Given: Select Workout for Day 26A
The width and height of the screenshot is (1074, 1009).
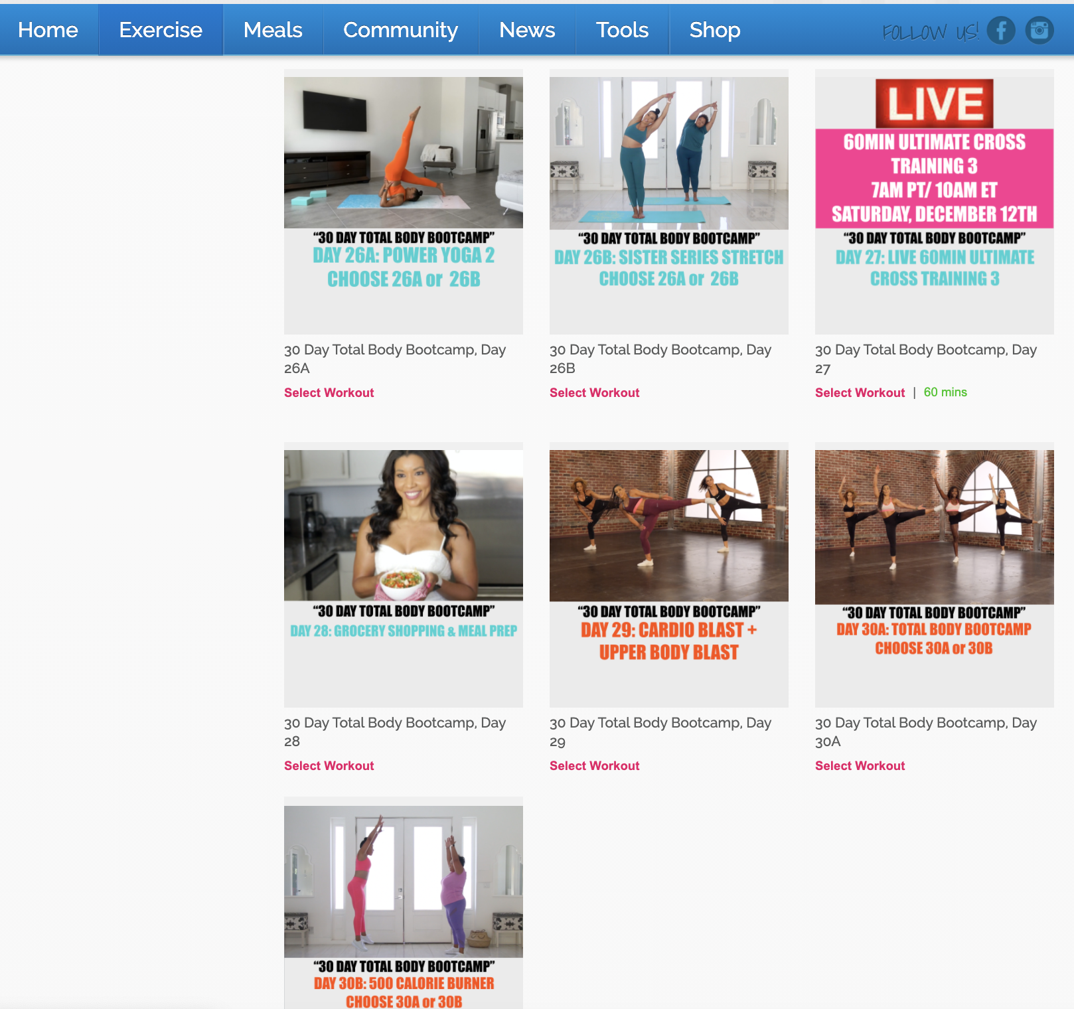Looking at the screenshot, I should tap(329, 392).
